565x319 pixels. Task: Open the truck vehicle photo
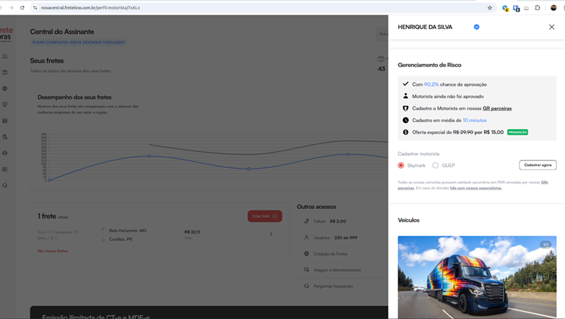point(477,277)
